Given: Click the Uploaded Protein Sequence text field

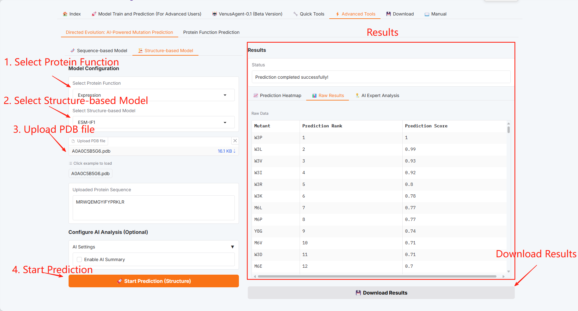Looking at the screenshot, I should coord(154,207).
